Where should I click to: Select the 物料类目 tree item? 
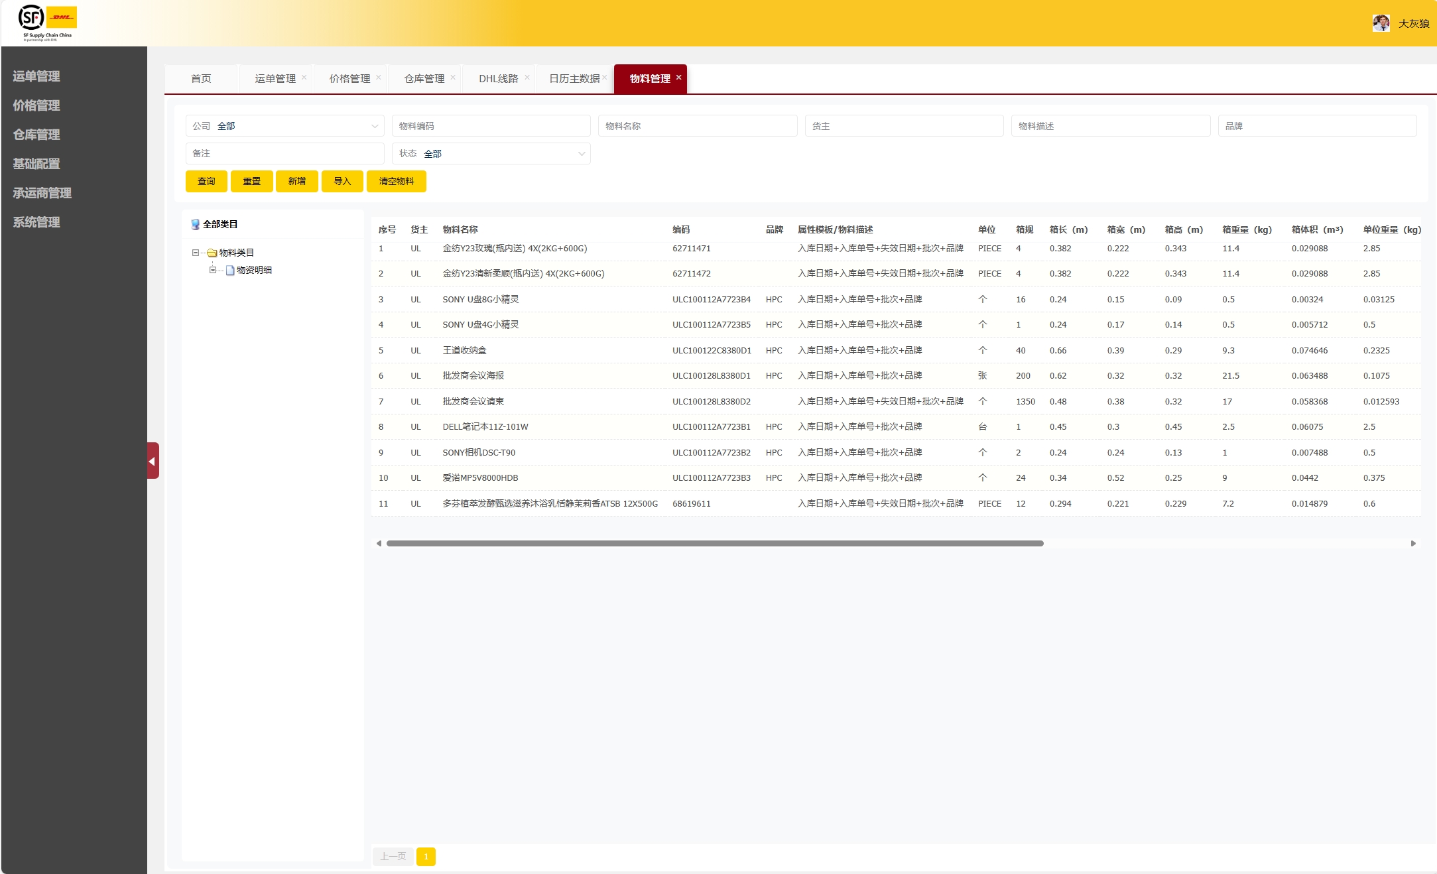[x=237, y=253]
